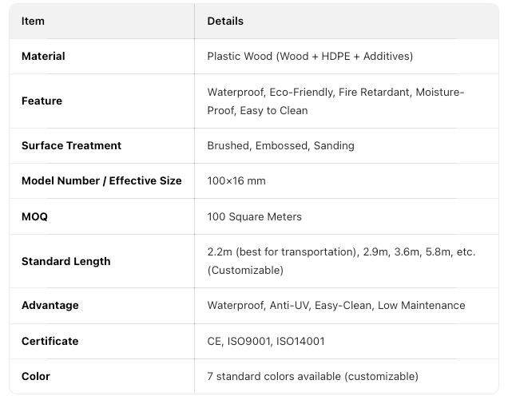
Task: Select the "Surface Treatment" row label
Action: pyautogui.click(x=71, y=145)
